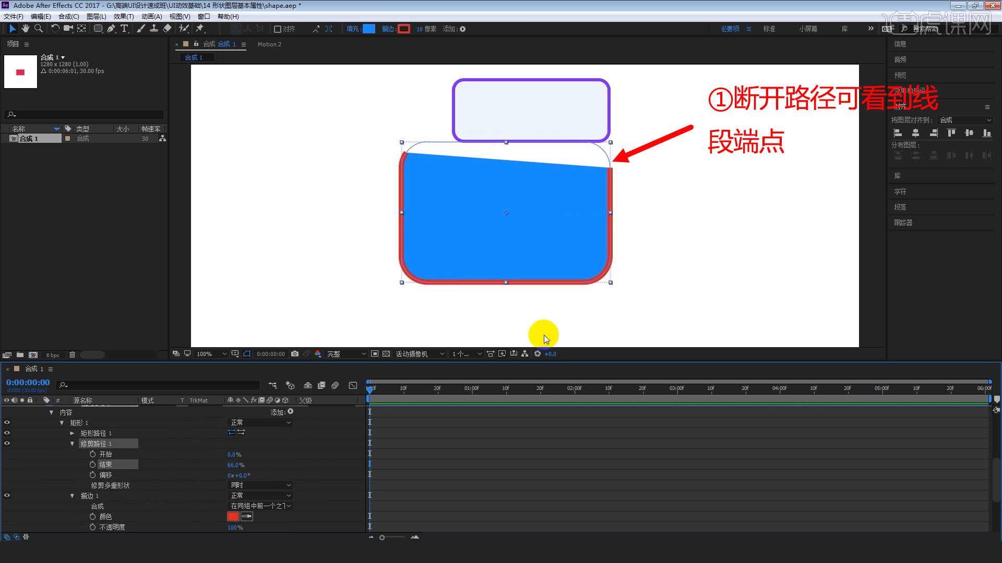The height and width of the screenshot is (563, 1002).
Task: Toggle stopwatch for 开始 property
Action: (92, 454)
